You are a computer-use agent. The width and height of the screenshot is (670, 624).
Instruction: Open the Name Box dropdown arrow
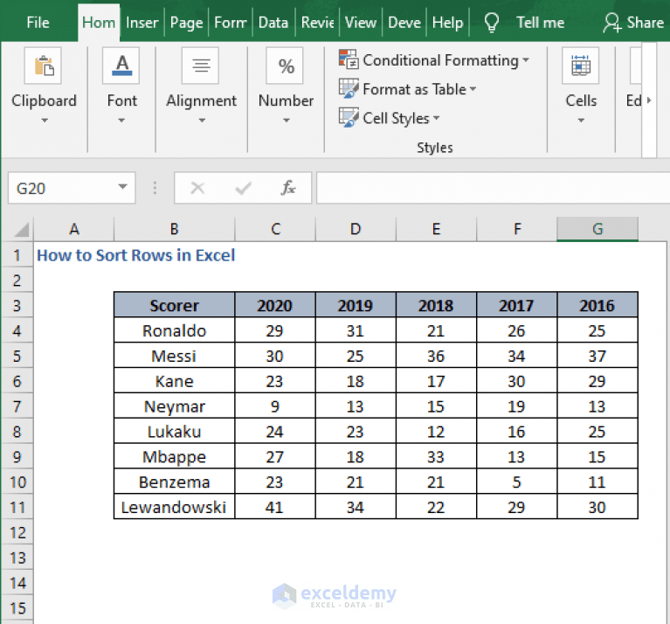pyautogui.click(x=122, y=187)
